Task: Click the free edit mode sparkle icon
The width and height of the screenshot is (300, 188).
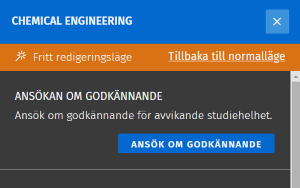Action: [20, 57]
